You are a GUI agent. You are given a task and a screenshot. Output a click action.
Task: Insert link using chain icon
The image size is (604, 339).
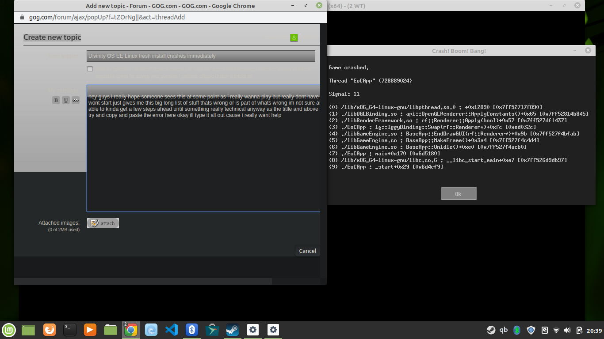point(76,100)
